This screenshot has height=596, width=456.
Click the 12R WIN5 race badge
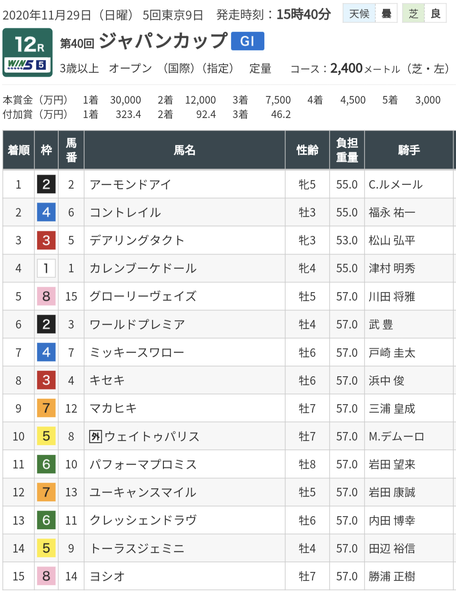tap(27, 52)
